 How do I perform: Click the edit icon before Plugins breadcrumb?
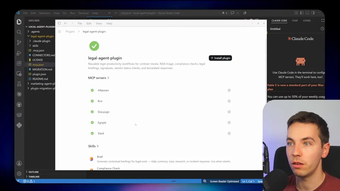[x=59, y=31]
